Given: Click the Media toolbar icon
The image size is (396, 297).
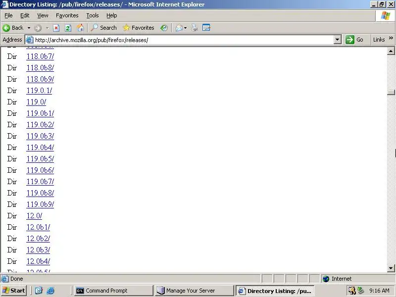Looking at the screenshot, I should tap(164, 28).
